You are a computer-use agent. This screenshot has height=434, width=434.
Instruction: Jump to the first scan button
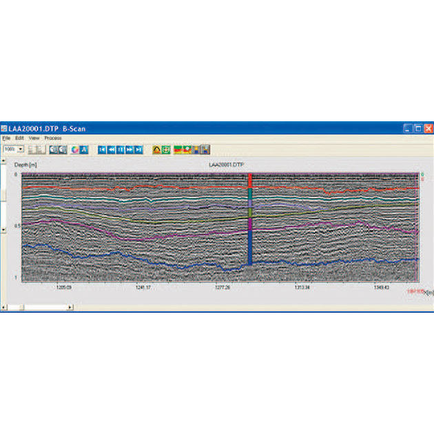pos(101,149)
